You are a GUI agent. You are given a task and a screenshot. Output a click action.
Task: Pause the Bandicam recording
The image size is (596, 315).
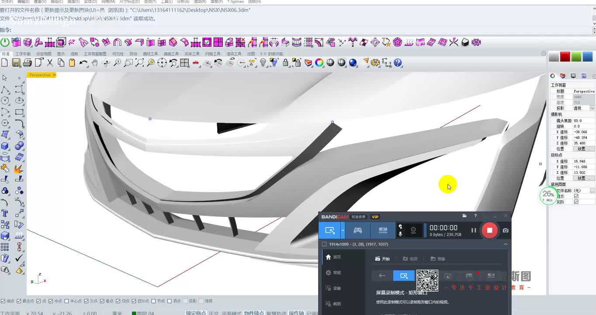point(474,230)
